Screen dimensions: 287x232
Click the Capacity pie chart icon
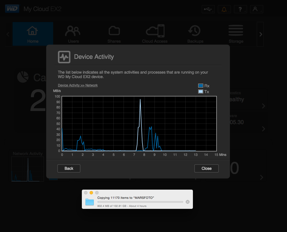pos(23,77)
